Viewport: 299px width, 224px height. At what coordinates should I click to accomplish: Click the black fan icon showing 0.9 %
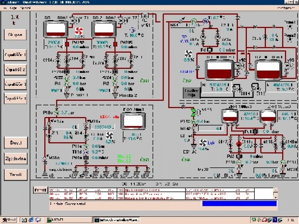coord(189,54)
